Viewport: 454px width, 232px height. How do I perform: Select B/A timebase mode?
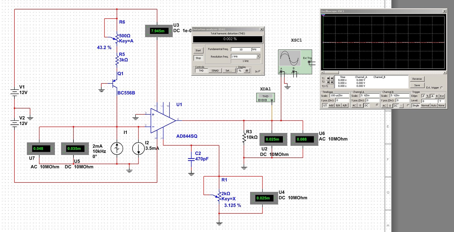[x=338, y=105]
